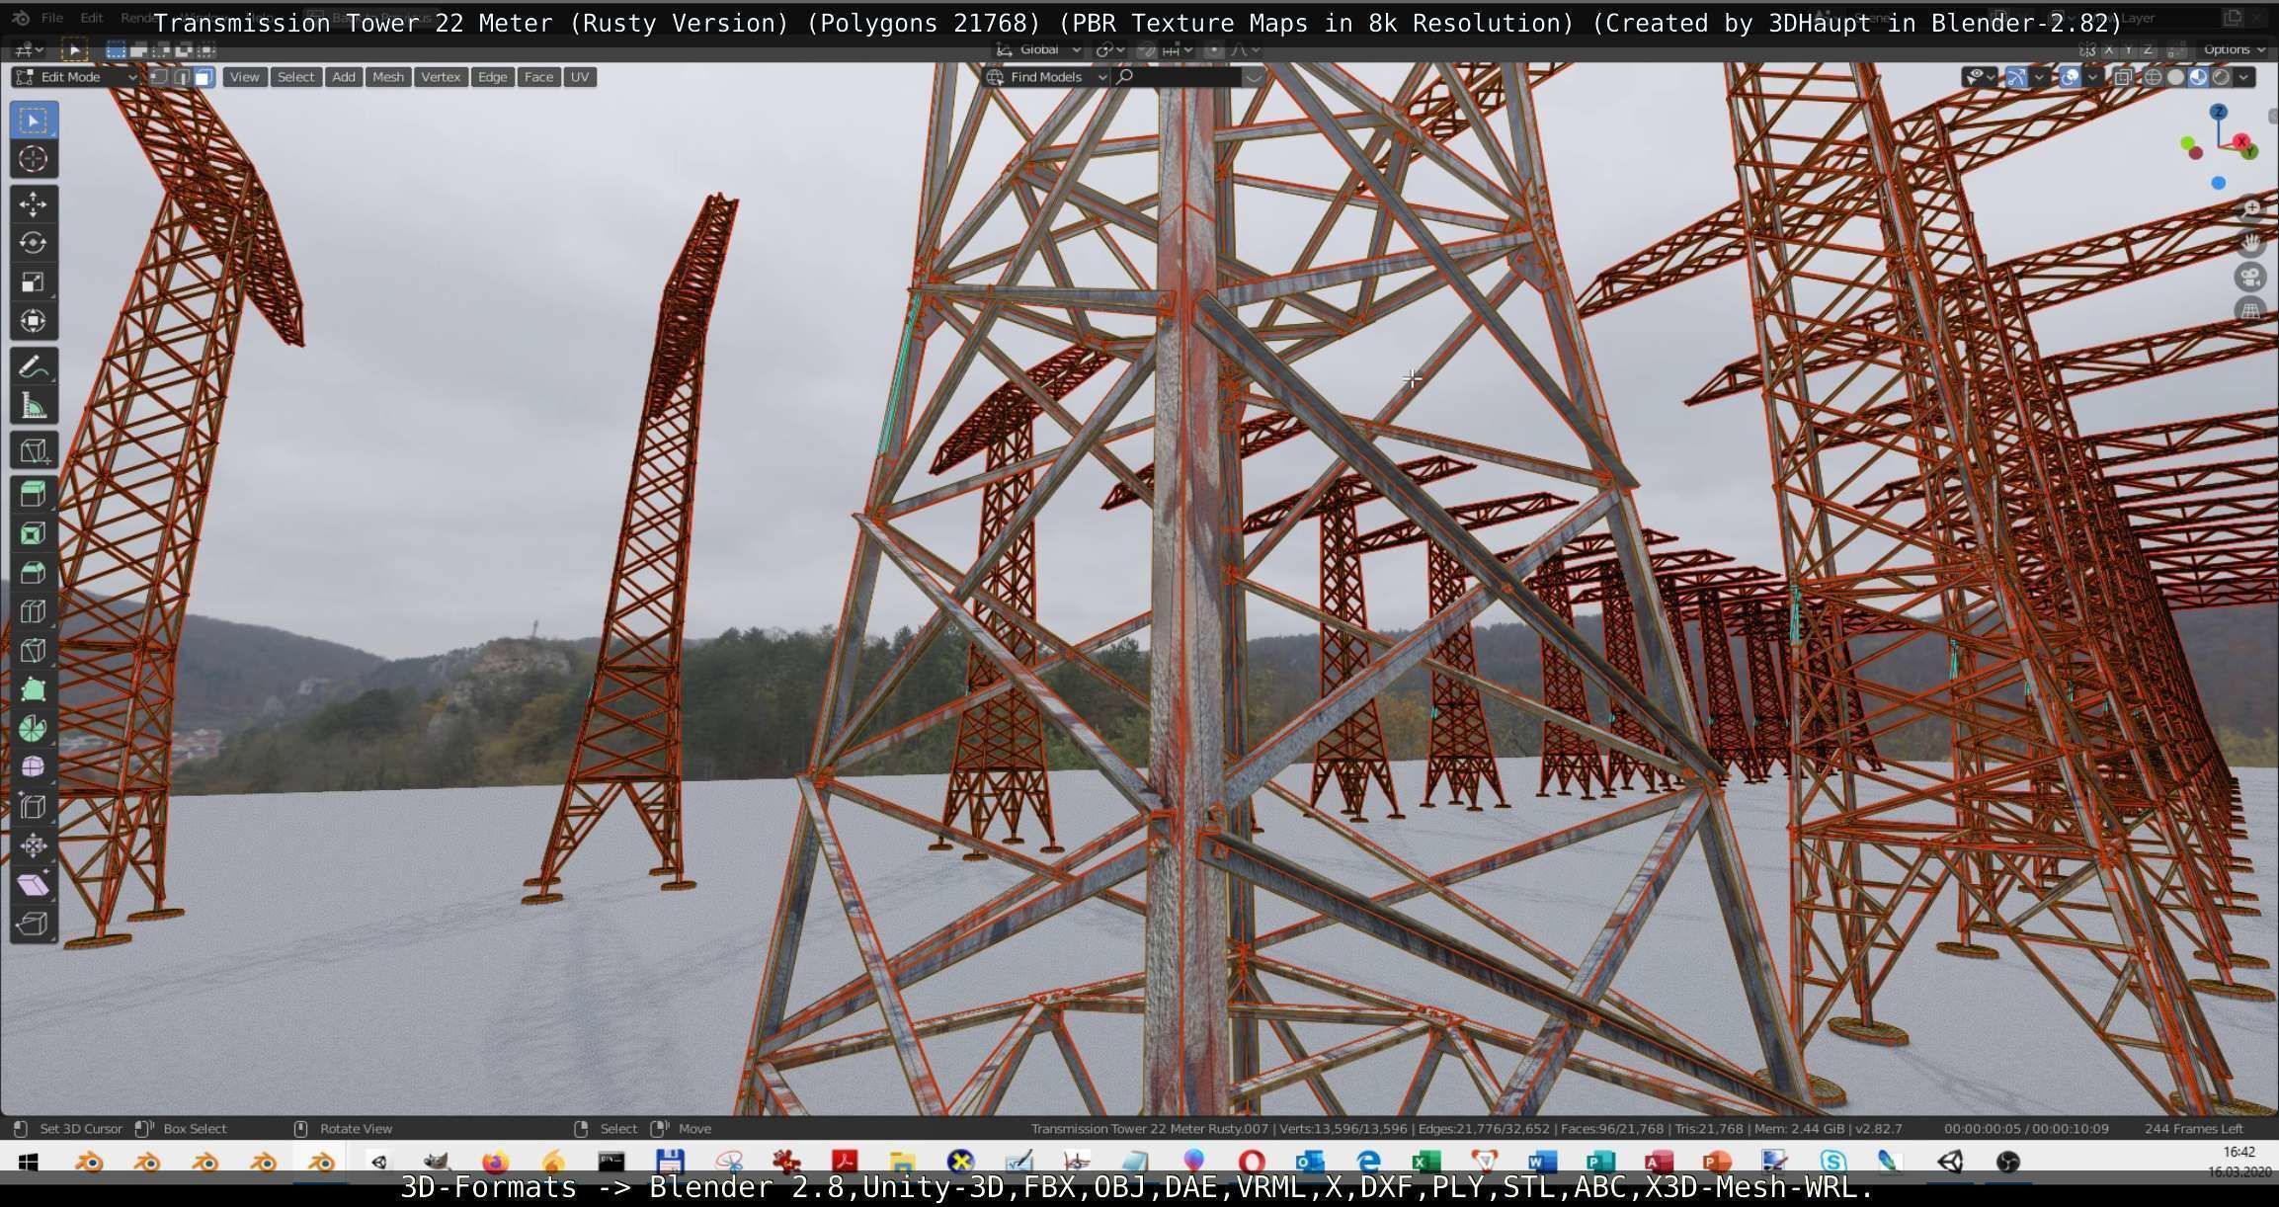
Task: Activate the Annotate pencil tool
Action: pyautogui.click(x=34, y=366)
